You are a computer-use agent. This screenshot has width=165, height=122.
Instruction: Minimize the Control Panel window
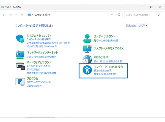click(142, 7)
